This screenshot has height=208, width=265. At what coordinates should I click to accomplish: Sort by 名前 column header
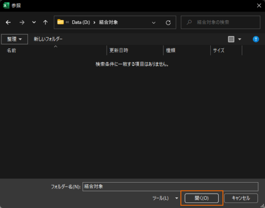(x=11, y=50)
